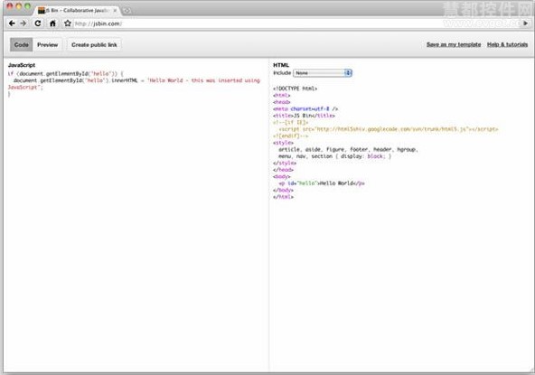This screenshot has width=535, height=375.
Task: Go forward with the browser forward arrow
Action: pos(23,23)
